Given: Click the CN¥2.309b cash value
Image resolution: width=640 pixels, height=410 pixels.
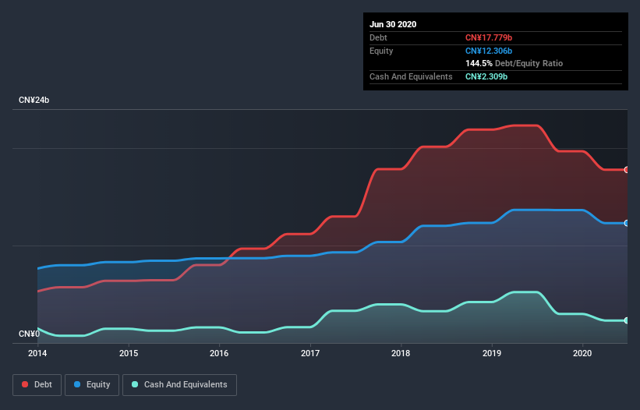Looking at the screenshot, I should 486,76.
